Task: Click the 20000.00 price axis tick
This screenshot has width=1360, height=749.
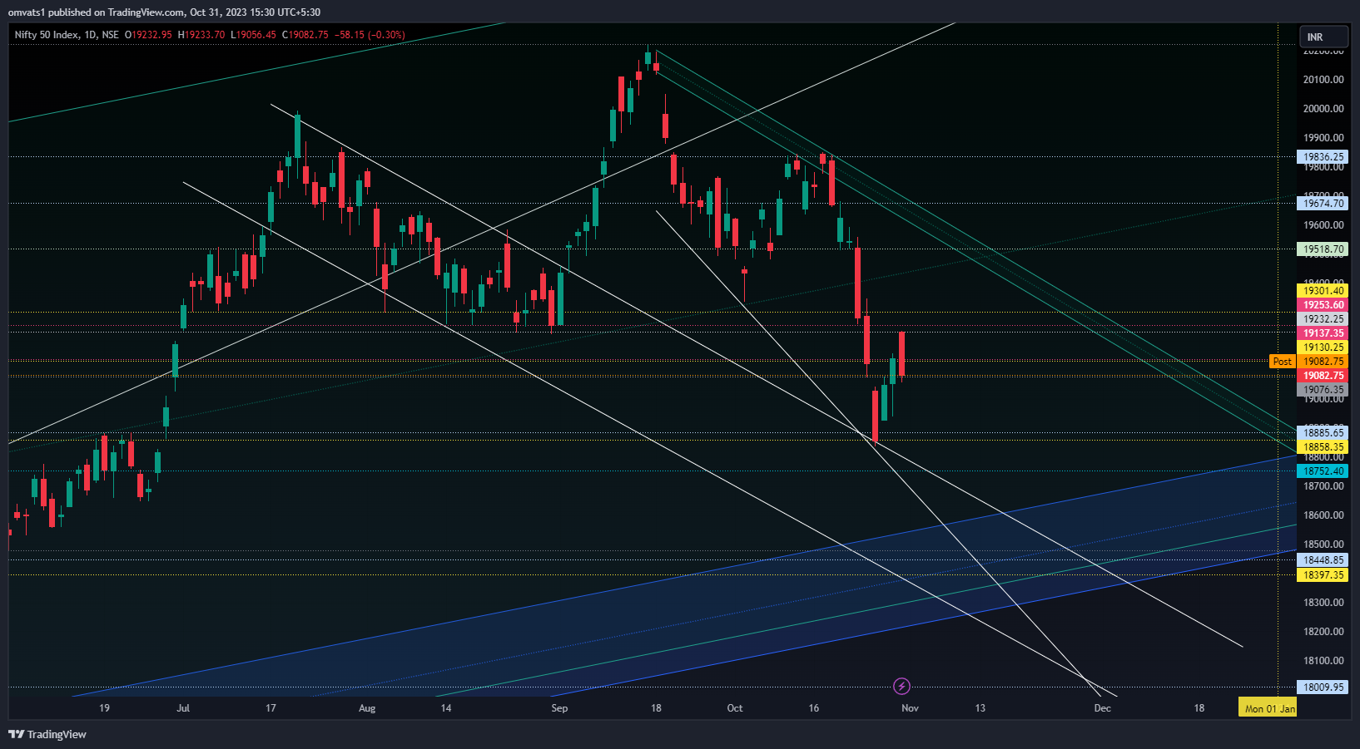Action: click(1323, 108)
